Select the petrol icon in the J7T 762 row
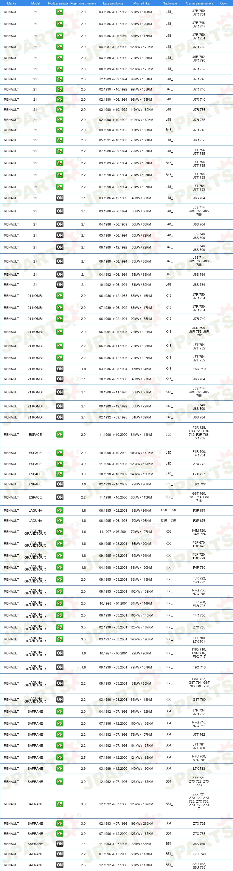This screenshot has height=871, width=233. [60, 734]
